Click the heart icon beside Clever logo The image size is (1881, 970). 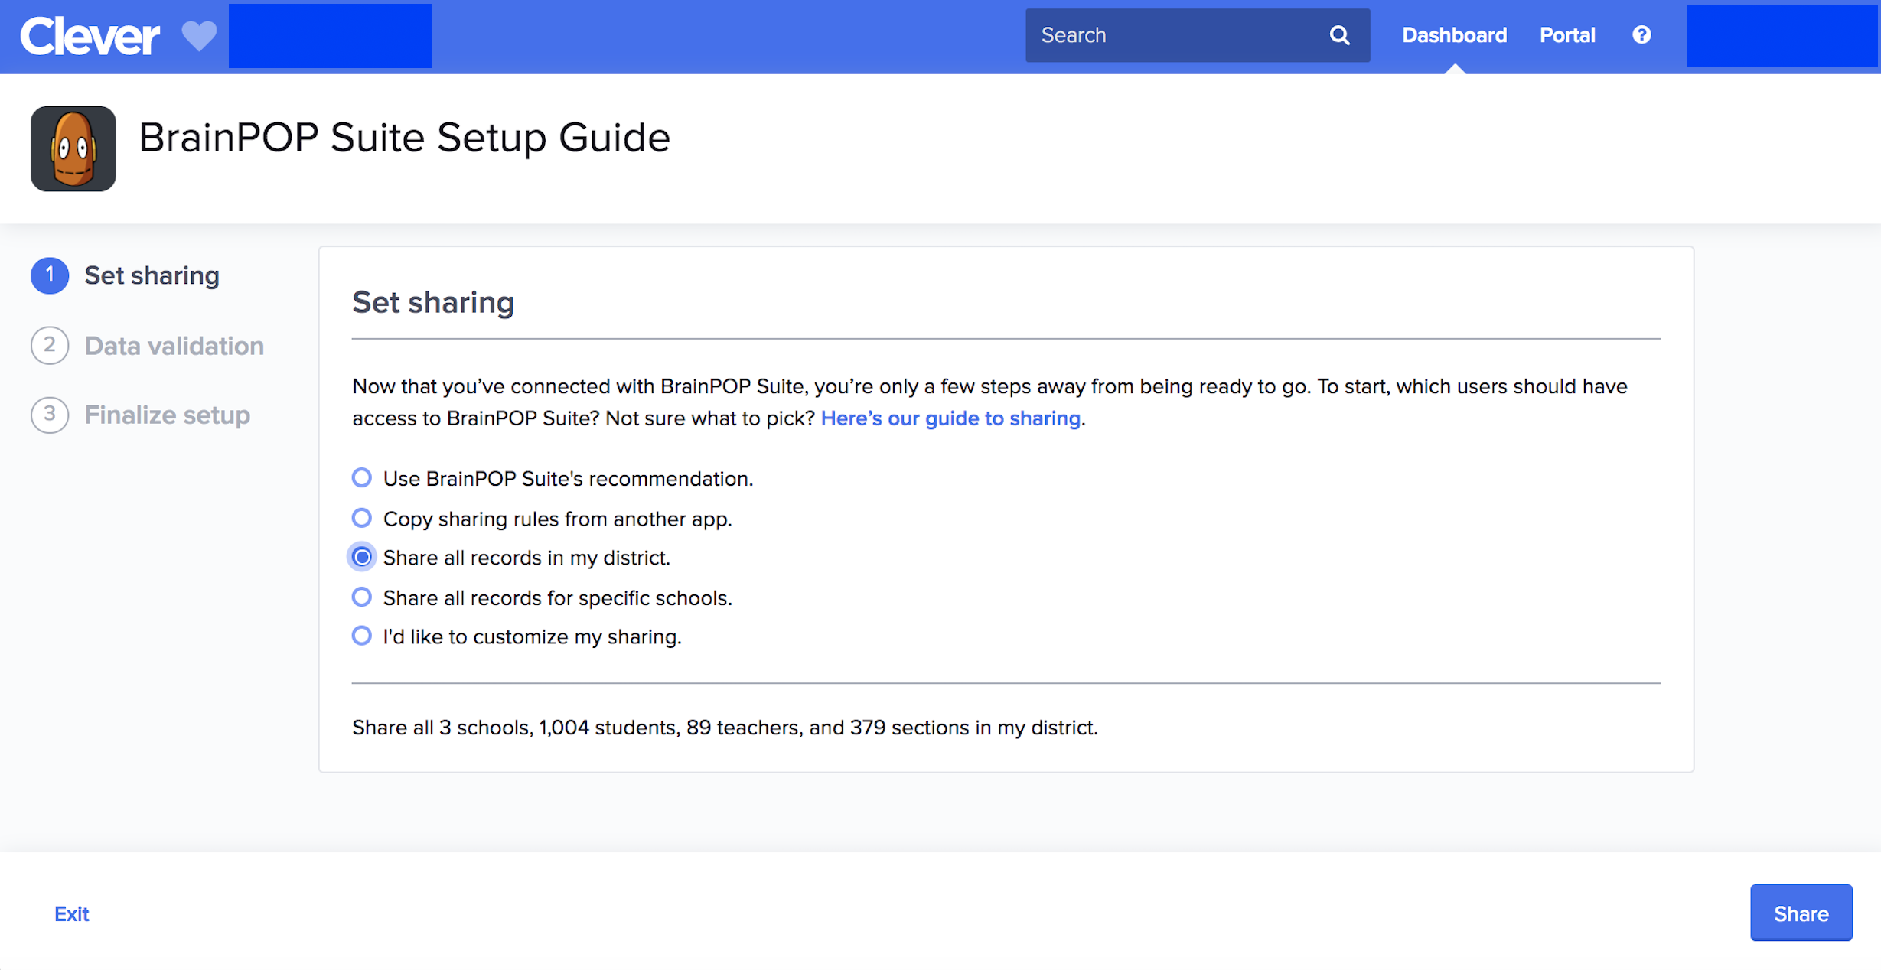(199, 36)
